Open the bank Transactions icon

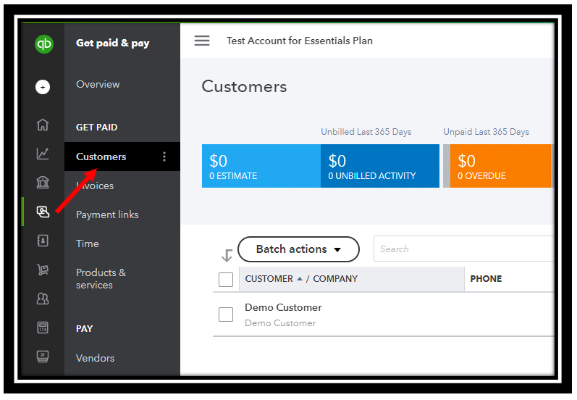pyautogui.click(x=43, y=183)
